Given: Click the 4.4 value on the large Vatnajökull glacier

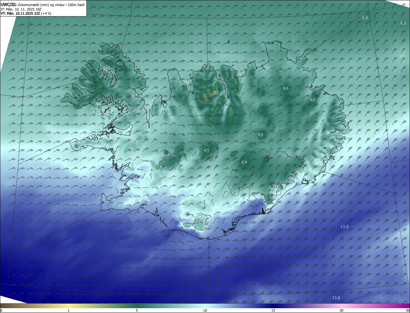Looking at the screenshot, I should click(x=244, y=163).
